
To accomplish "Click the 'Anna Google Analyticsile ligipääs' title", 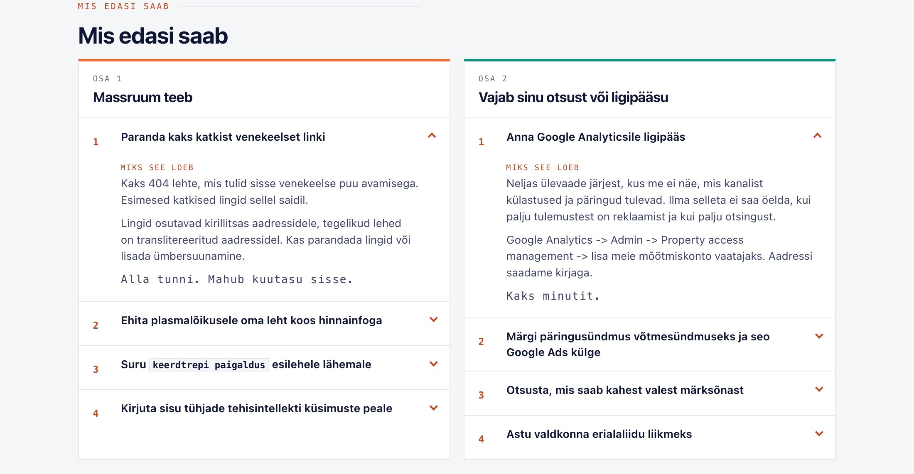I will coord(596,137).
